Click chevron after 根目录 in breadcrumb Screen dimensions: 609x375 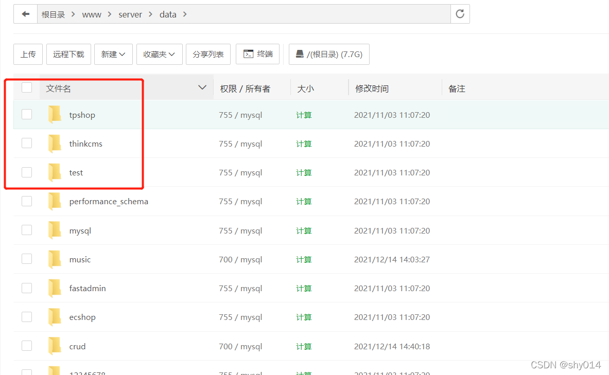coord(73,14)
